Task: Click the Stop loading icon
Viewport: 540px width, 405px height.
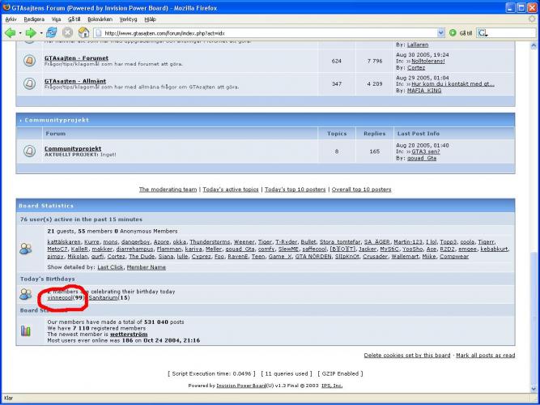Action: coord(67,33)
